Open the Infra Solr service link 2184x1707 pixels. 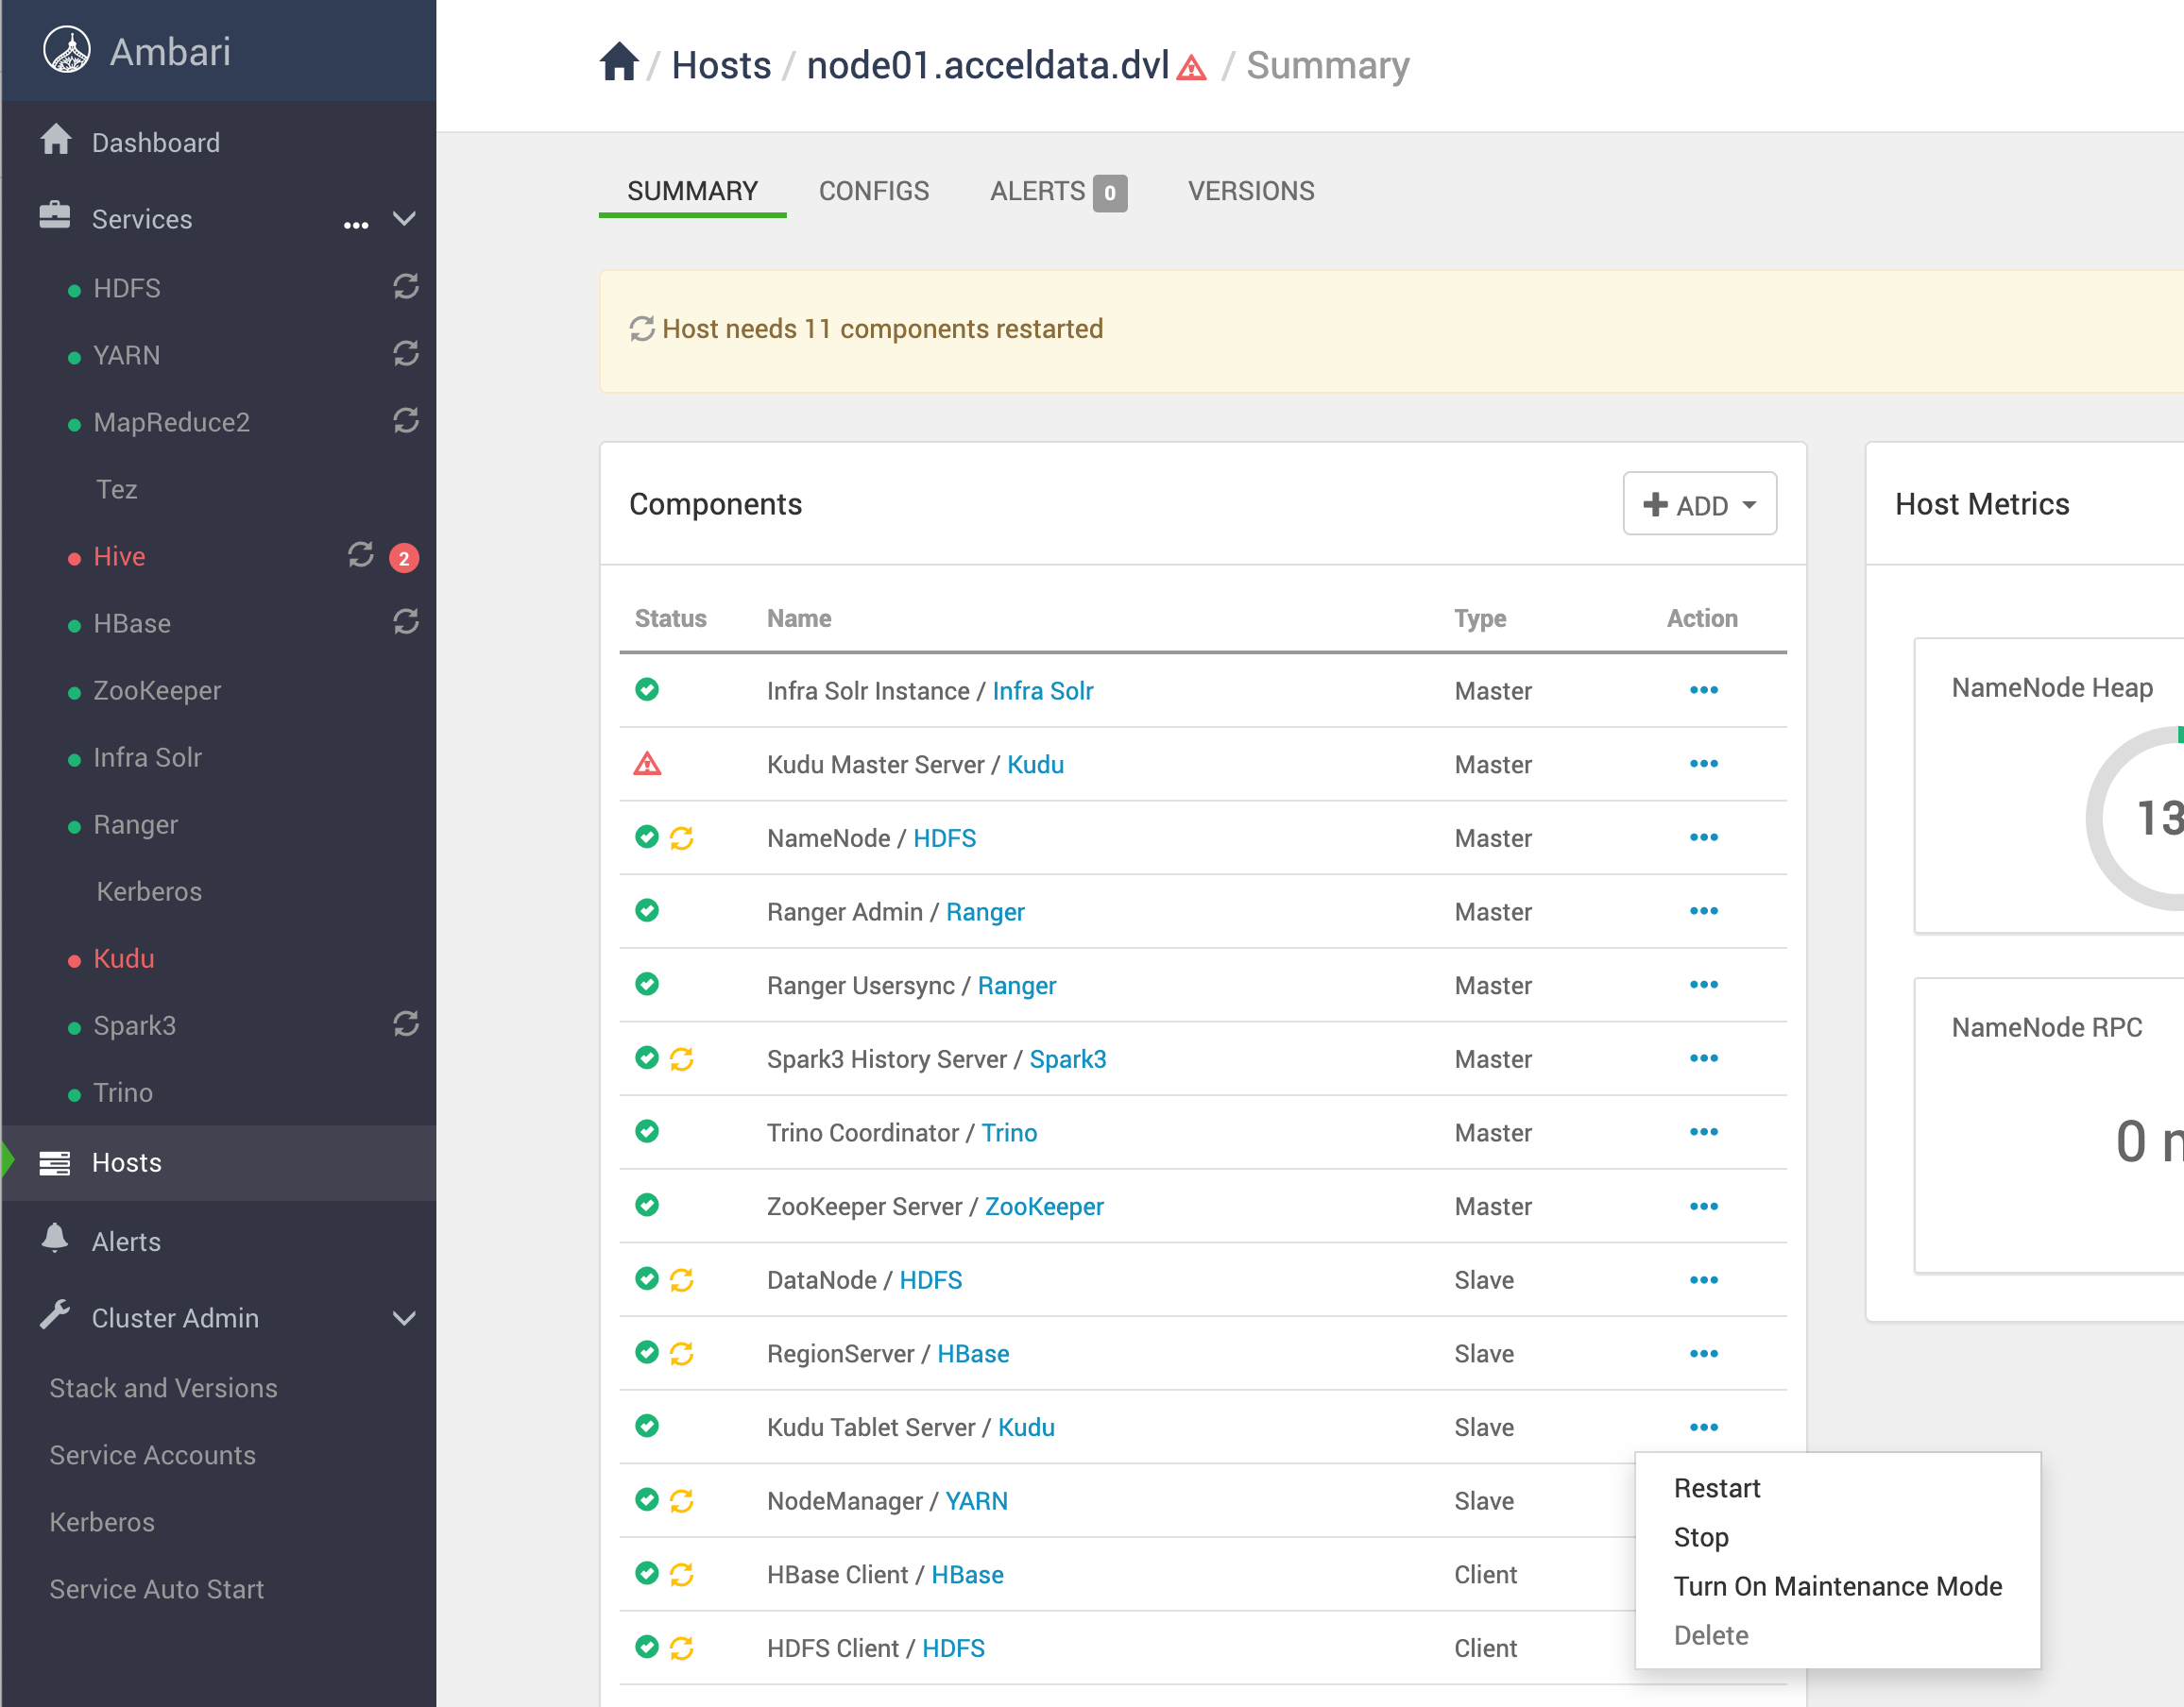(1043, 690)
